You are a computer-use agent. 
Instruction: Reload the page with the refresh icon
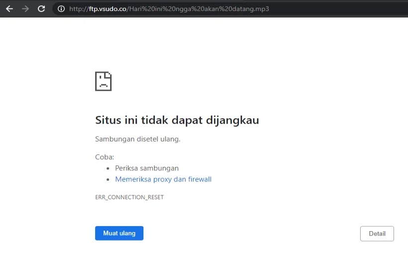point(41,9)
